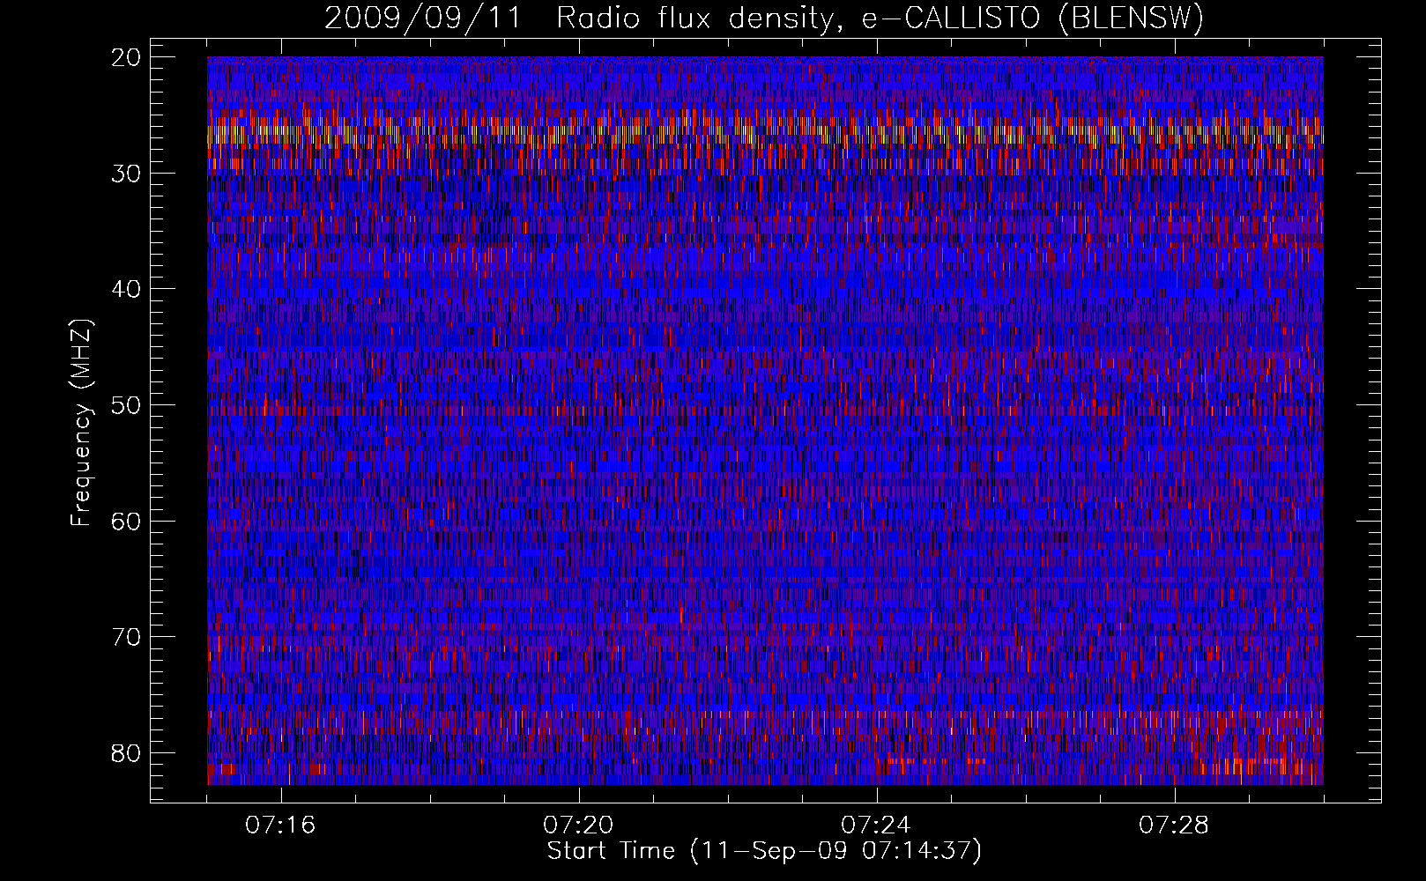Image resolution: width=1426 pixels, height=881 pixels.
Task: Click the 70 MHz frequency tick label
Action: (x=127, y=637)
